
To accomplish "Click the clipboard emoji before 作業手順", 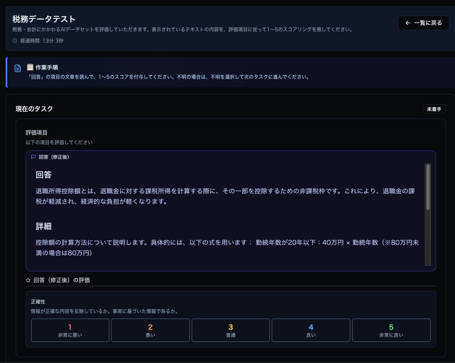I will click(x=30, y=67).
